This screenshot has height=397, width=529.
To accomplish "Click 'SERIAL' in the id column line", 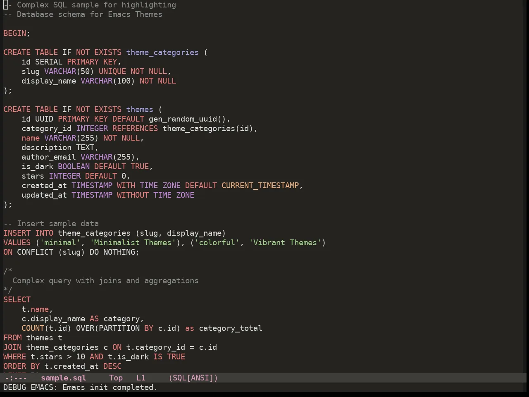I will tap(49, 62).
